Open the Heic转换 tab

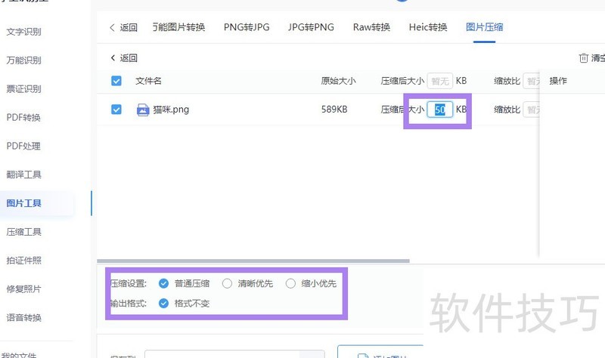pyautogui.click(x=428, y=28)
